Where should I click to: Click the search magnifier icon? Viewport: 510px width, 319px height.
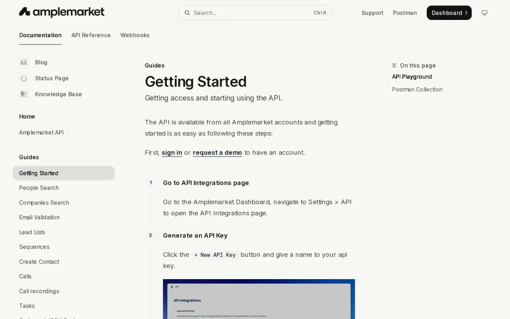[187, 12]
